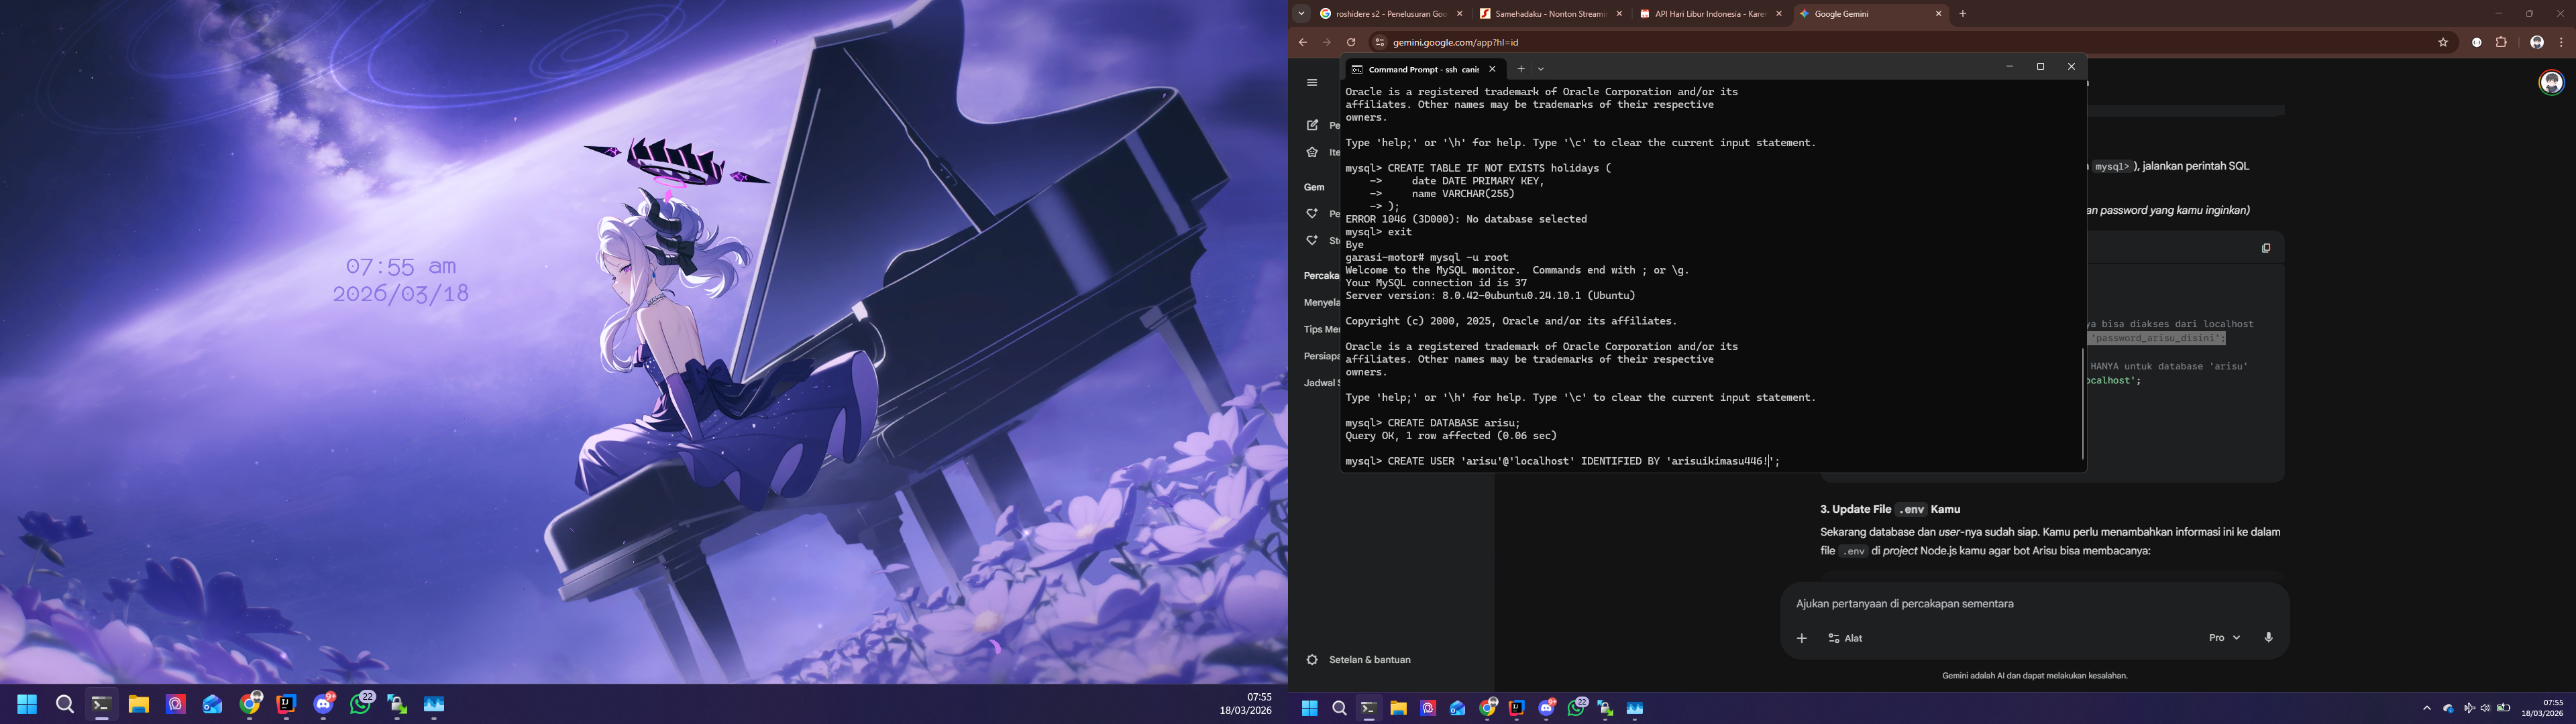The image size is (2576, 724).
Task: Click the highlighted 'password_arisu_disini' code text
Action: point(2157,338)
